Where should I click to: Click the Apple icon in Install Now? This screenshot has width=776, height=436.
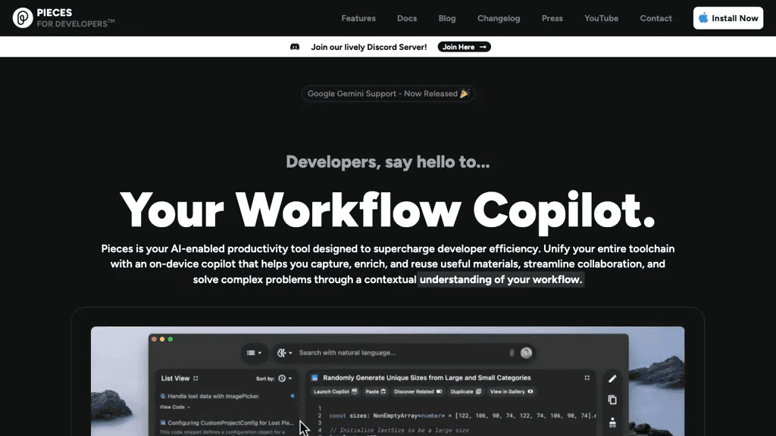pos(703,18)
